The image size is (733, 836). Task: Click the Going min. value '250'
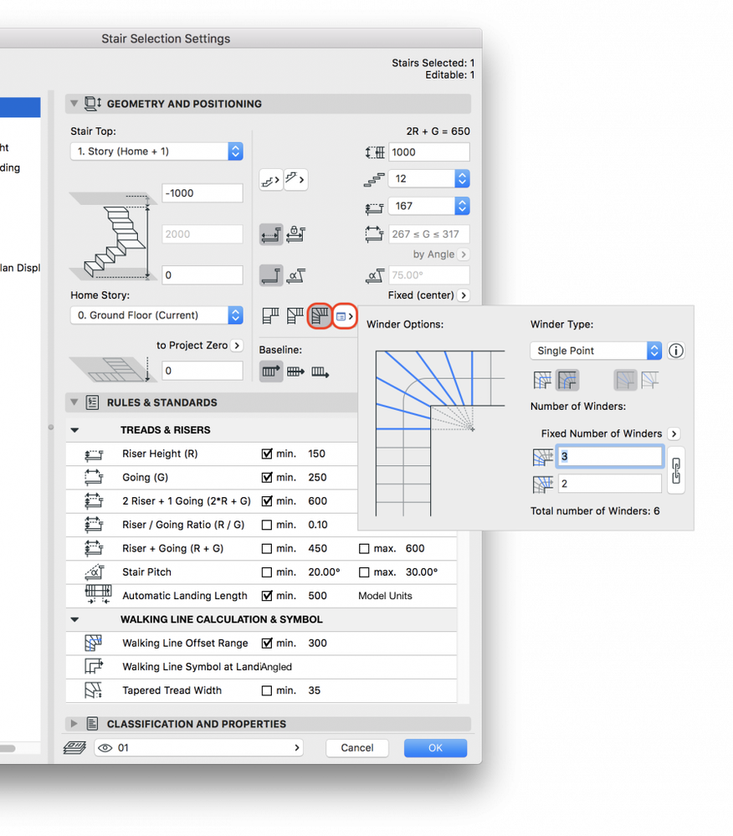[x=317, y=478]
